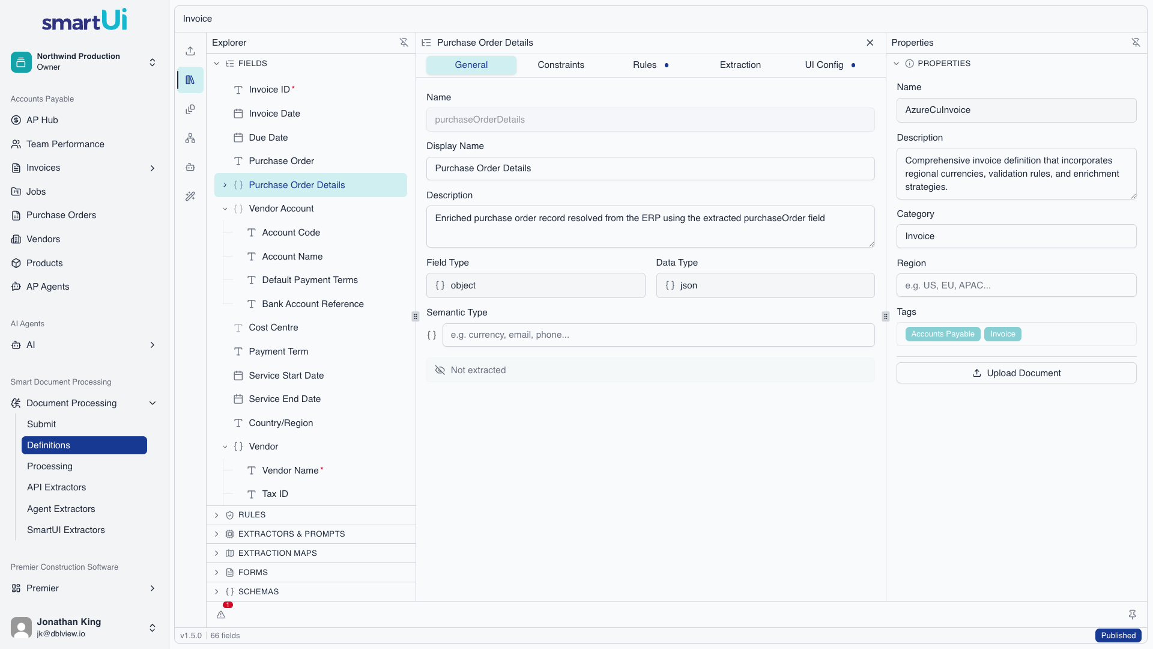This screenshot has height=649, width=1153.
Task: Pin the bottom problems bar
Action: click(1132, 614)
